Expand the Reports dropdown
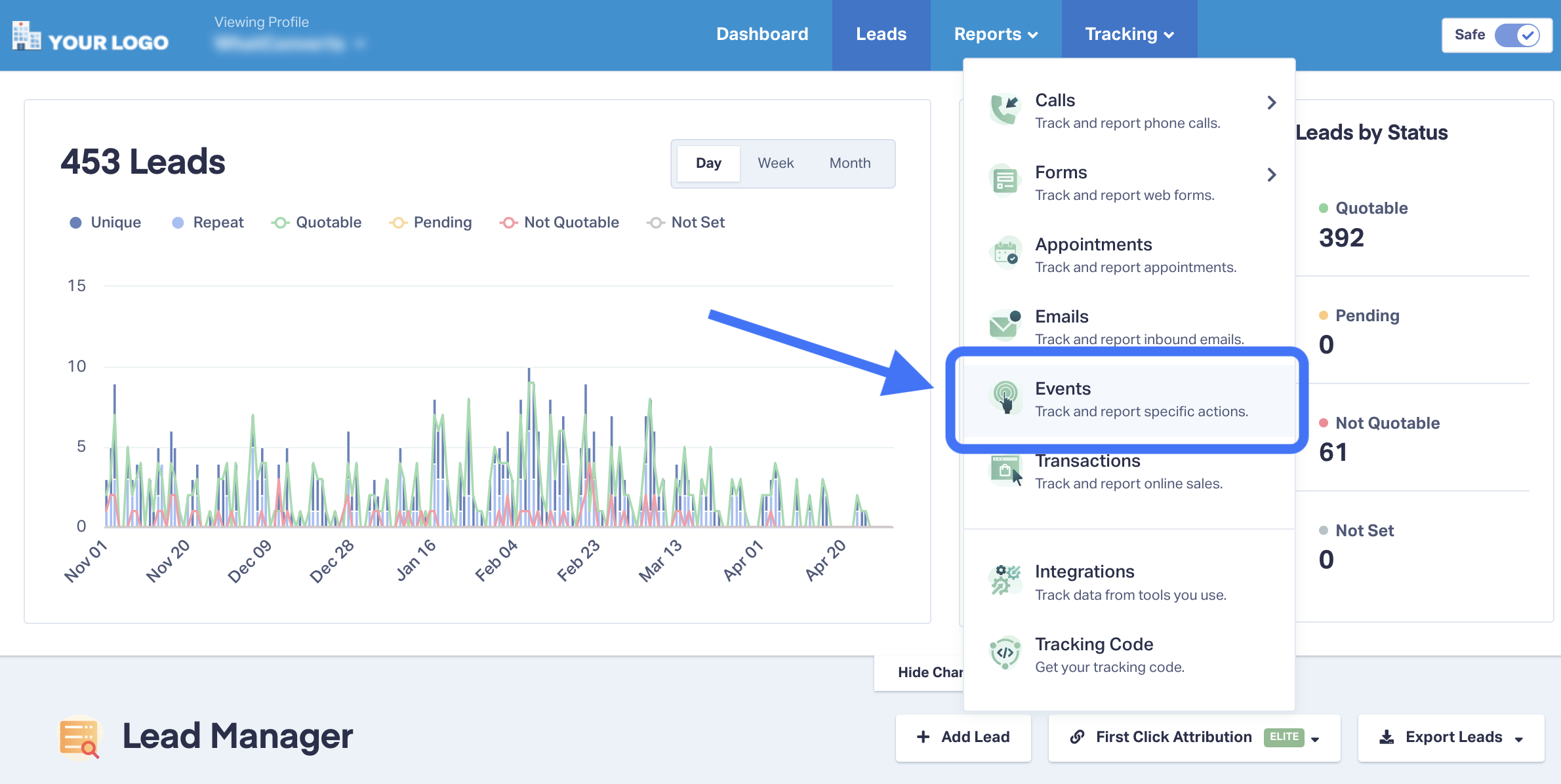1561x784 pixels. (994, 34)
